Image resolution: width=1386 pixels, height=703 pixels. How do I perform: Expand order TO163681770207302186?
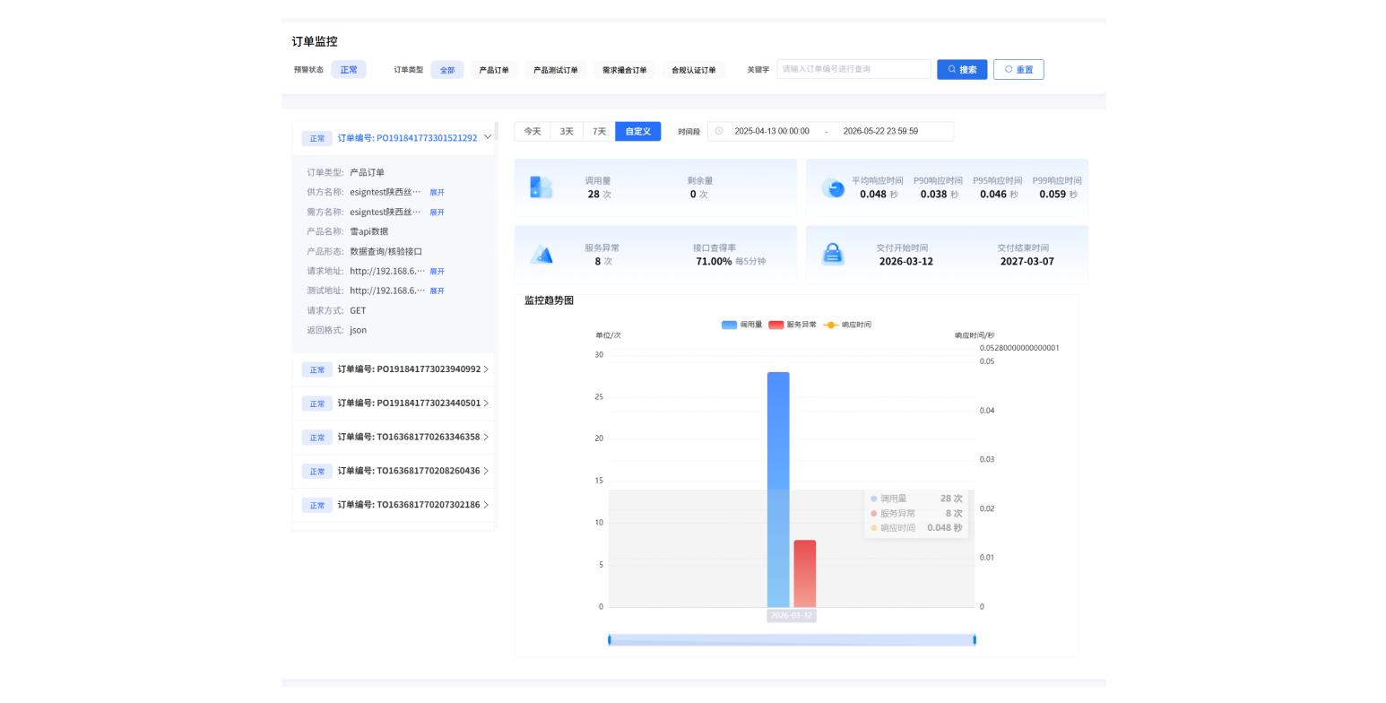click(487, 505)
